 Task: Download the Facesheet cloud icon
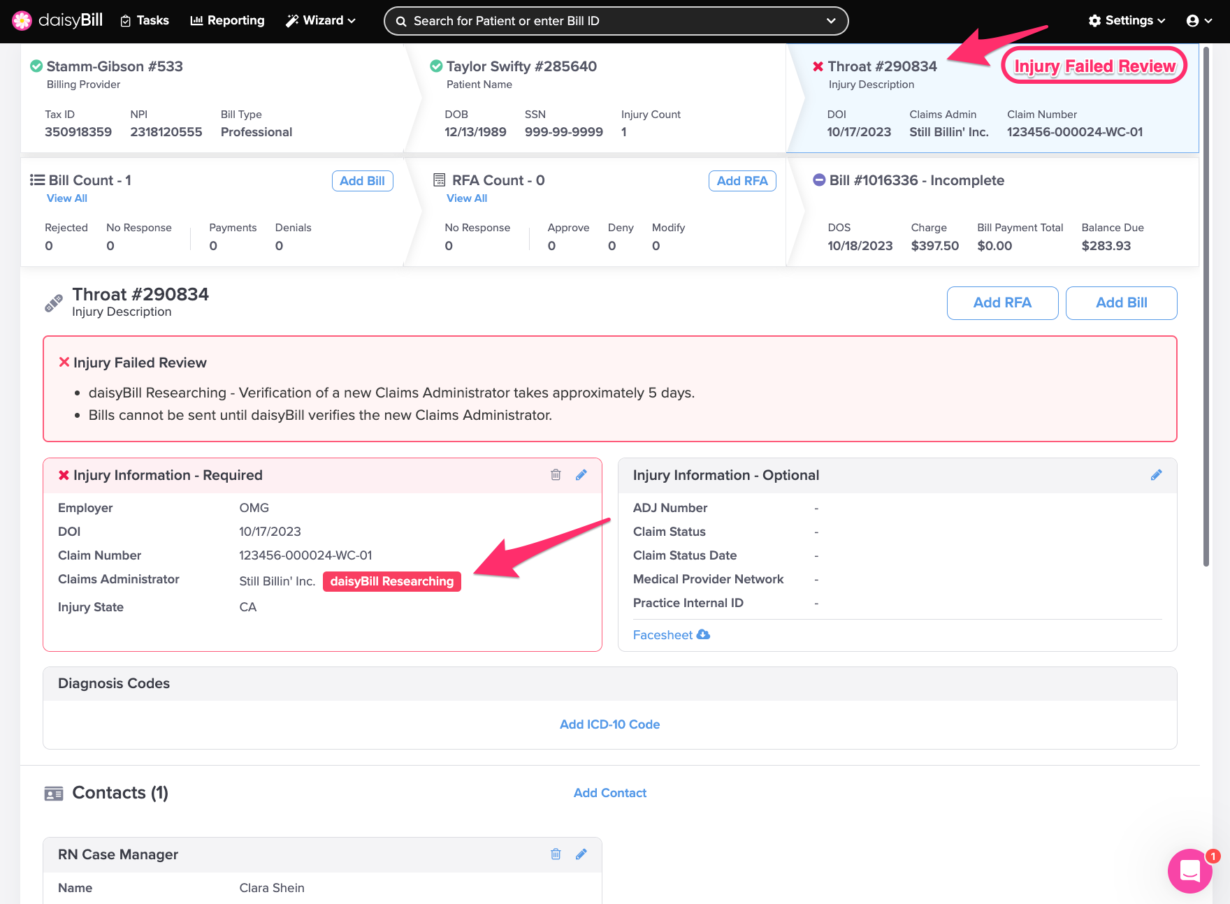703,634
